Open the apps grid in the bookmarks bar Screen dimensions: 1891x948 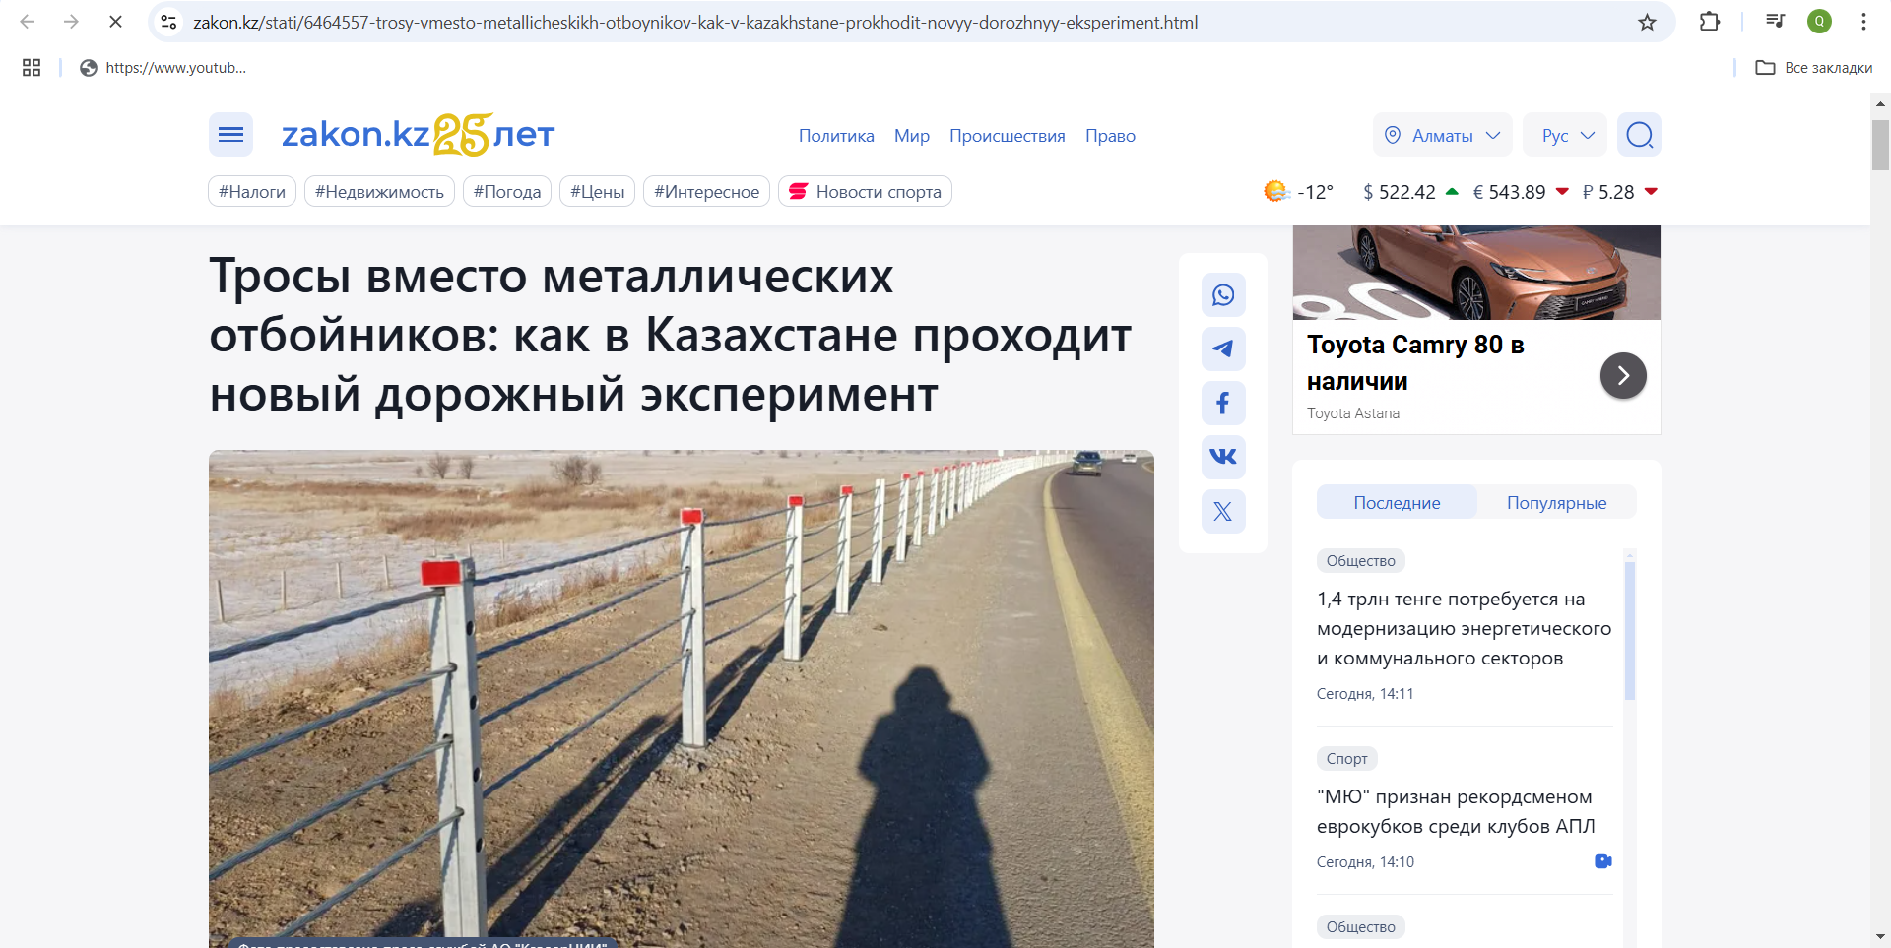32,68
